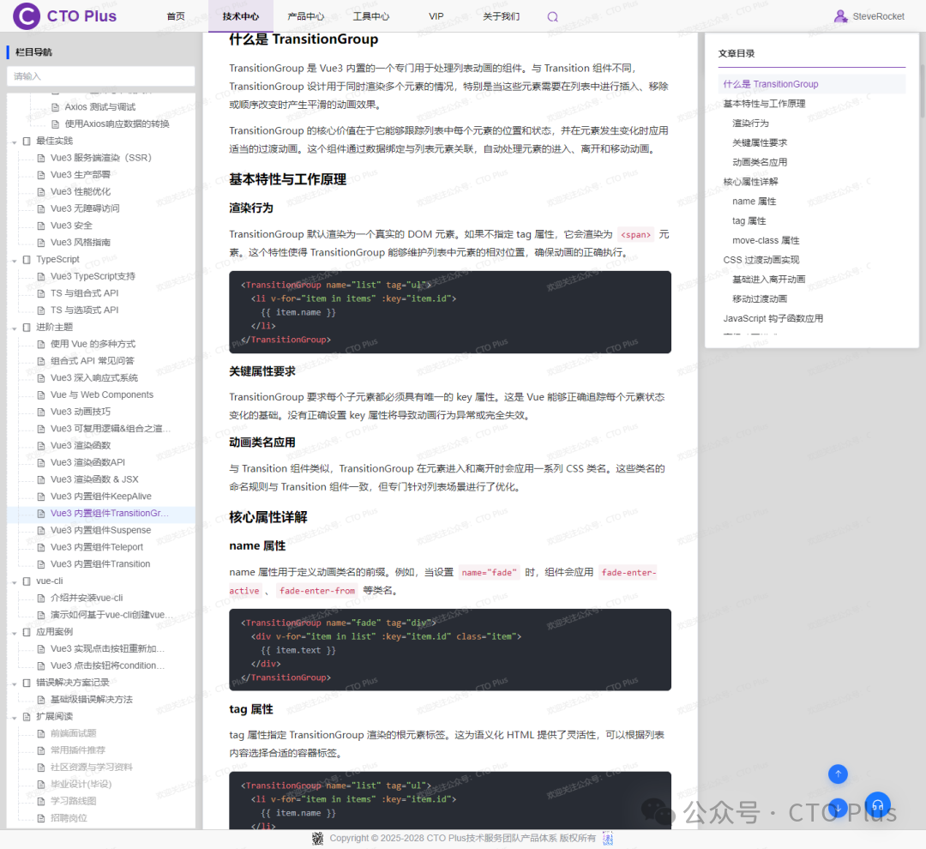Click the scroll-to-bottom arrow button
This screenshot has height=849, width=926.
[x=838, y=808]
